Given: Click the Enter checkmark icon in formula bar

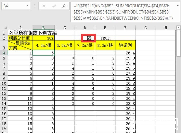Looking at the screenshot, I should 54,6.
